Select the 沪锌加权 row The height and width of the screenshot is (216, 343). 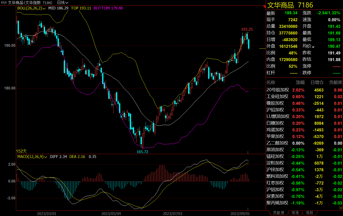click(304, 170)
